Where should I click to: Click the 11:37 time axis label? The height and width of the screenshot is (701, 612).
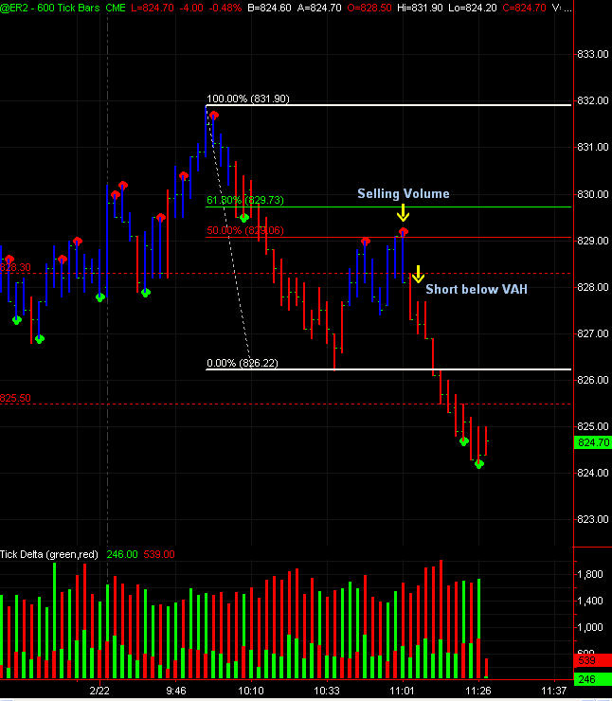pyautogui.click(x=553, y=691)
